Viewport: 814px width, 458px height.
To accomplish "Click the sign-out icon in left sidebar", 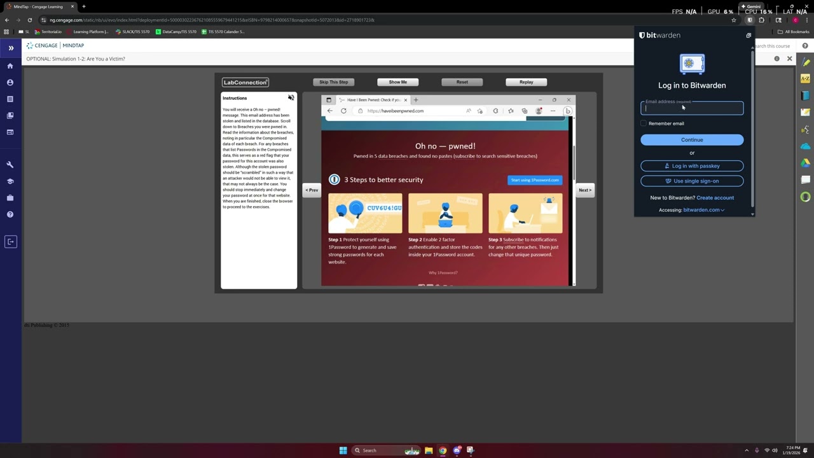I will 10,242.
